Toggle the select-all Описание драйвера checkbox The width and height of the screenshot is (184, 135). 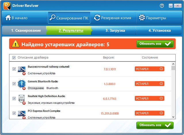pos(14,58)
